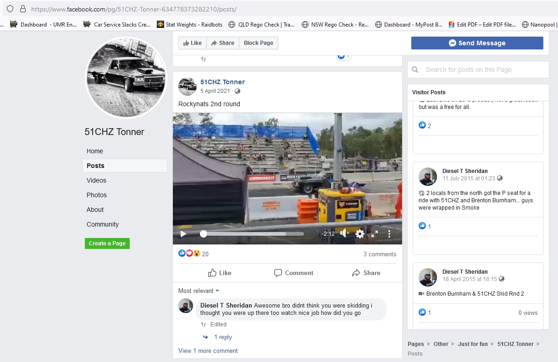Click the Share page button

point(222,43)
